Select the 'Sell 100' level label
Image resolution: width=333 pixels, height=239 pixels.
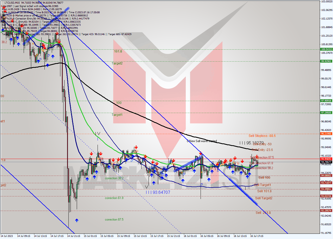(264, 178)
